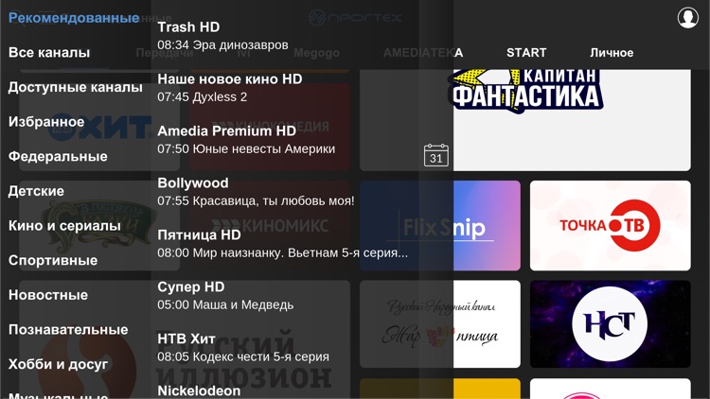Open the Капитан Фантастика channel tile
This screenshot has height=399, width=710.
[x=525, y=120]
